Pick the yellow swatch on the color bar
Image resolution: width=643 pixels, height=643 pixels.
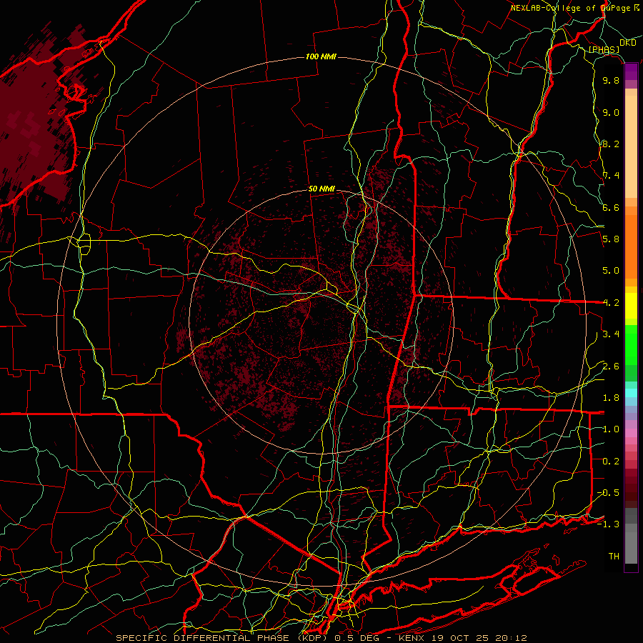pos(631,306)
